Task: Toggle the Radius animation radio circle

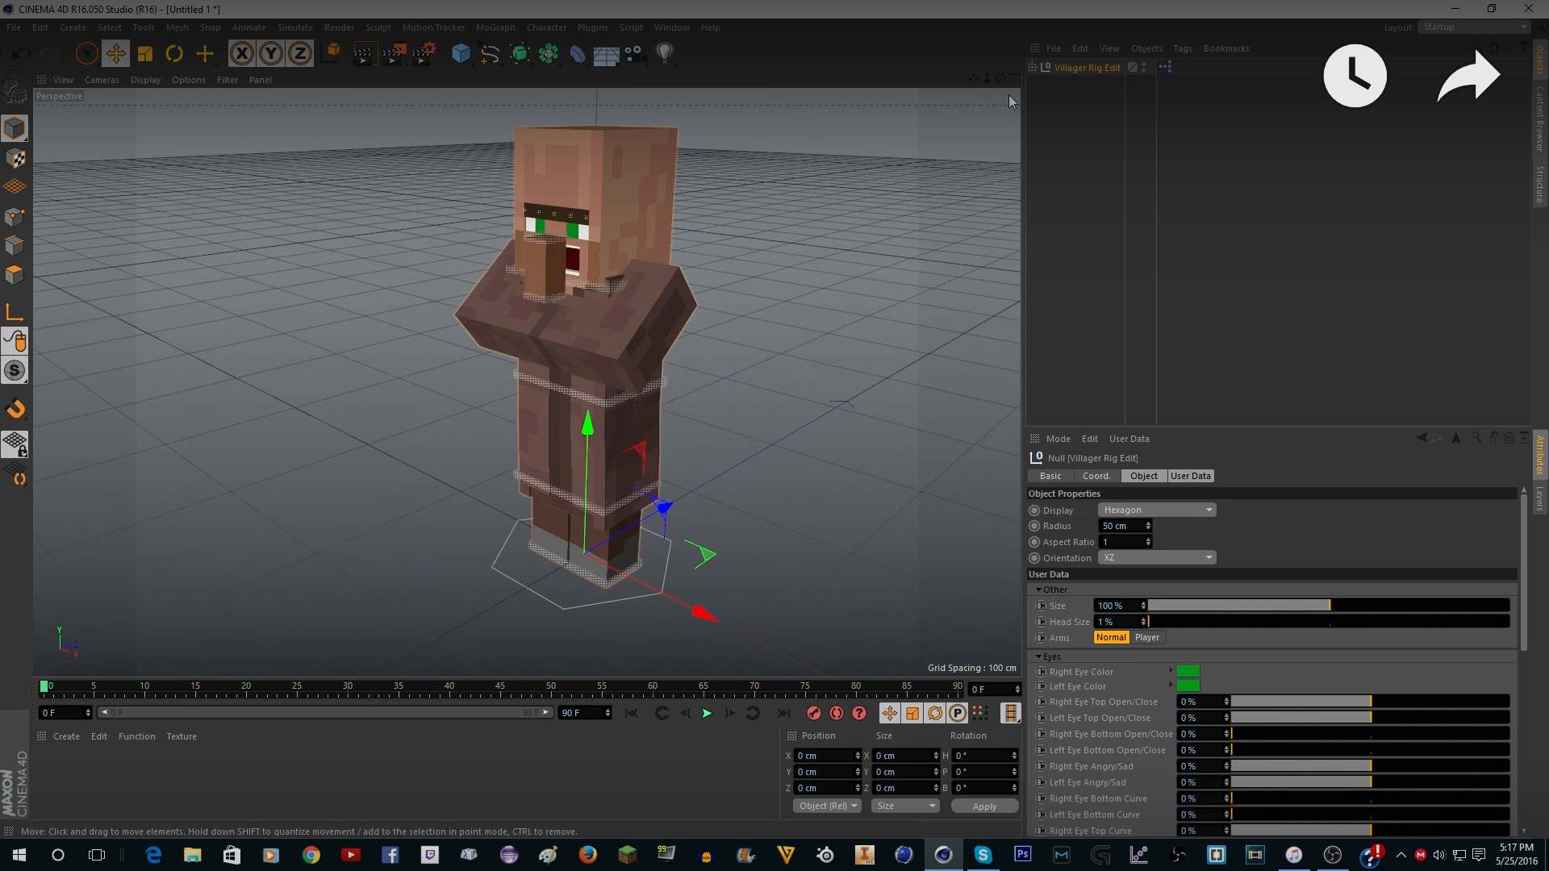Action: 1034,526
